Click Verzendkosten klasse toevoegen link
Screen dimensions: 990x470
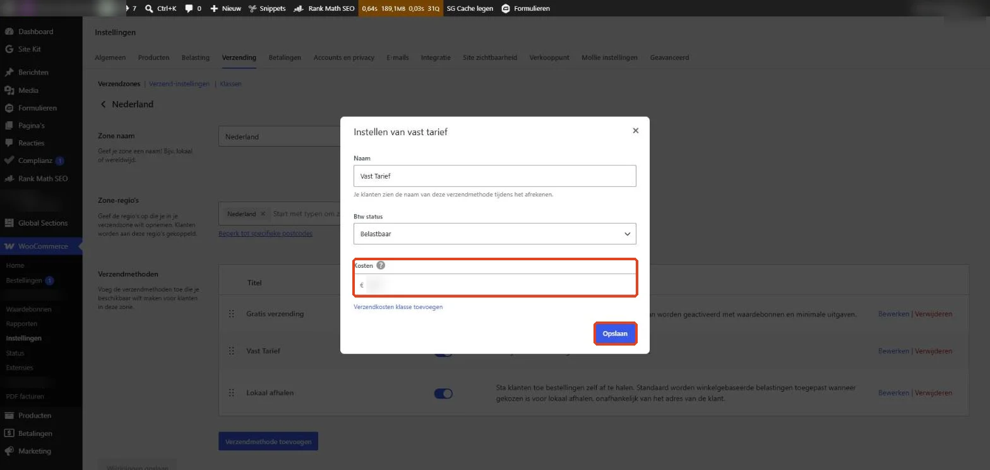398,307
